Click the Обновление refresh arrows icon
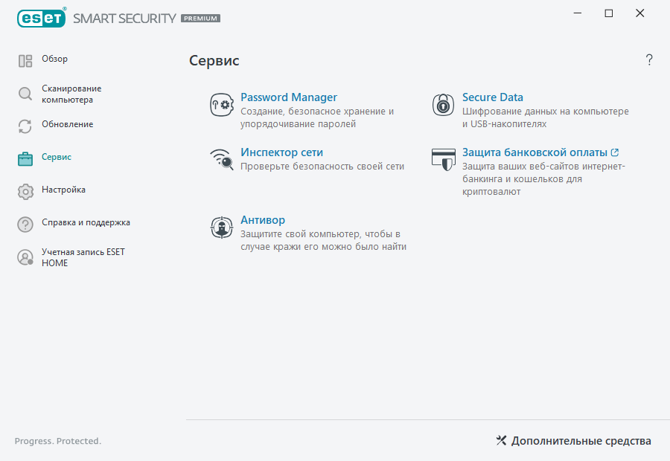 point(25,126)
